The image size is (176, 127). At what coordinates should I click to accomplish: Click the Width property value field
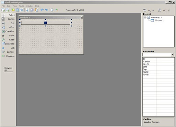(x=165, y=75)
